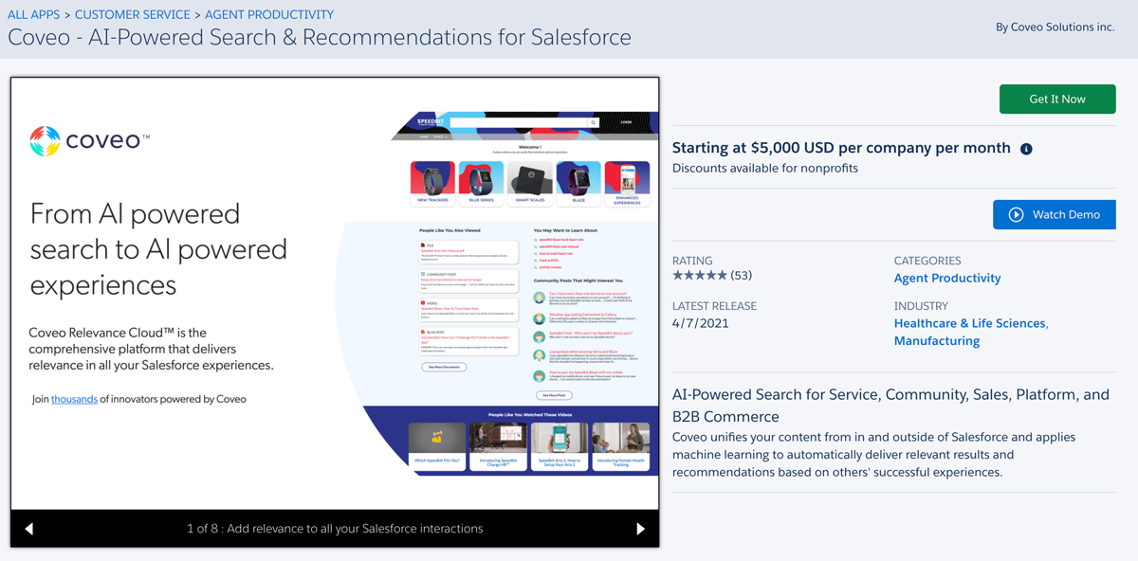Go back using the left carousel arrow
Screen dimensions: 1138x561
(x=28, y=529)
